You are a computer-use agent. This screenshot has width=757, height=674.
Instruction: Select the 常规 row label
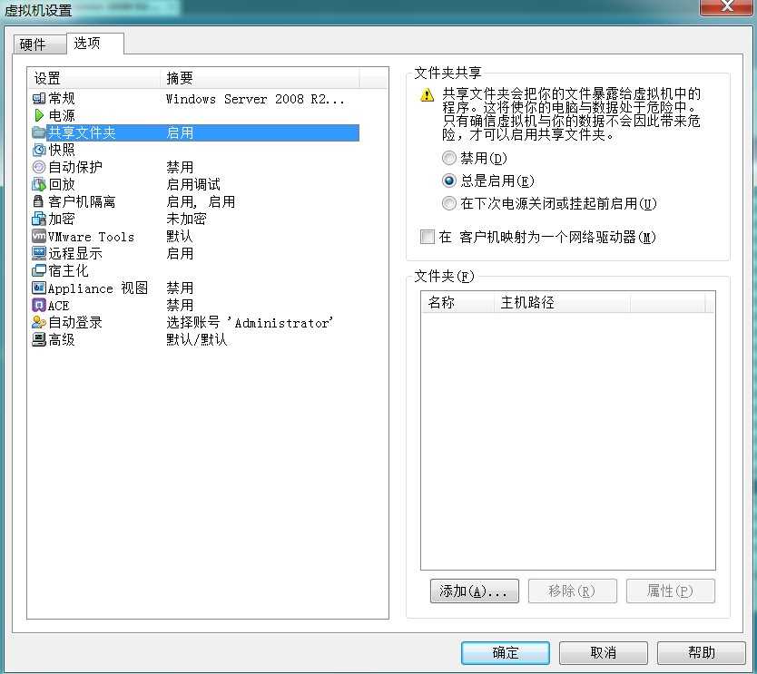point(62,98)
